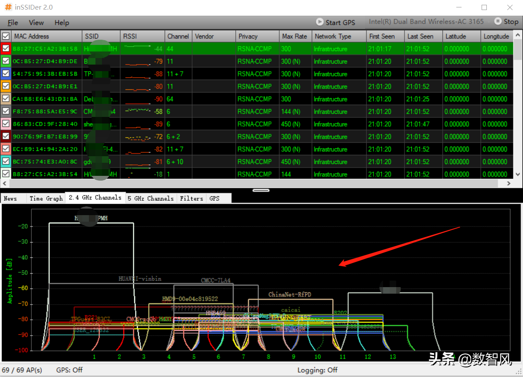Image resolution: width=523 pixels, height=377 pixels.
Task: Click the HUAWEI-vinbin label in the graph
Action: click(140, 278)
